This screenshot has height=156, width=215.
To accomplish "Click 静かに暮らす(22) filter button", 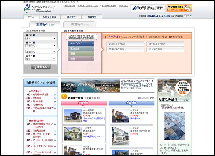I will click(x=125, y=44).
